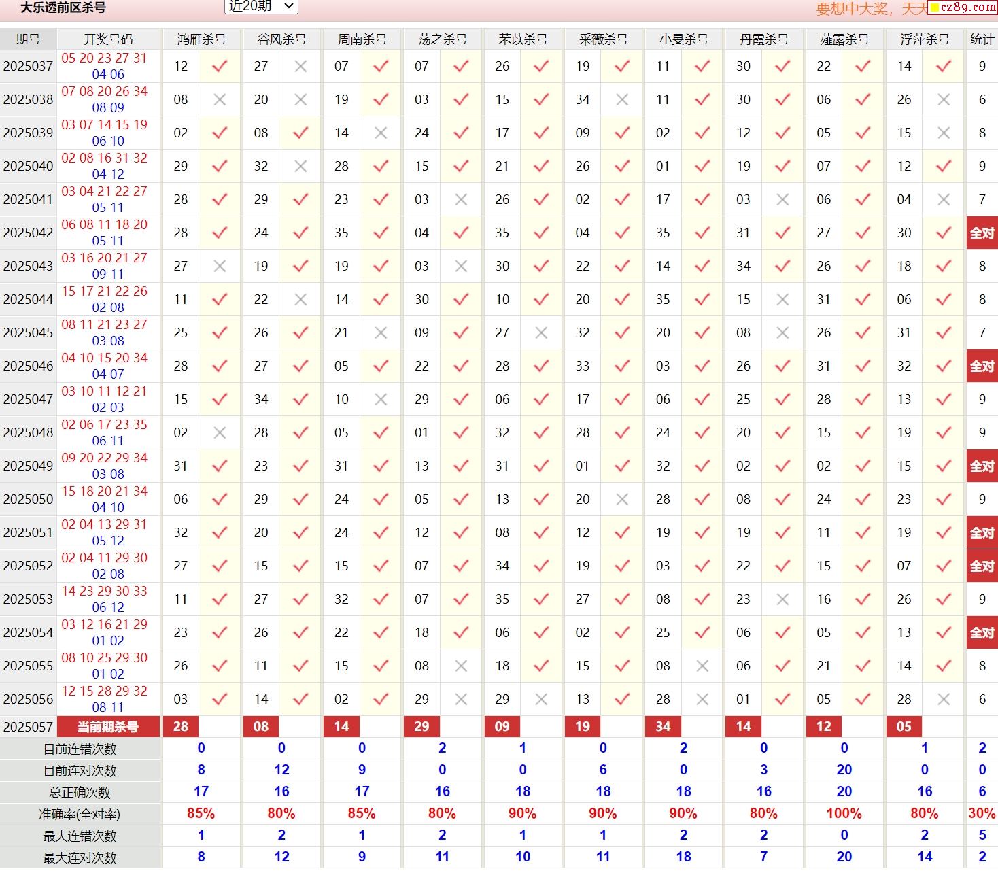The width and height of the screenshot is (998, 871).
Task: Click the X mark for 谷风 in row 2025044
Action: (x=300, y=299)
